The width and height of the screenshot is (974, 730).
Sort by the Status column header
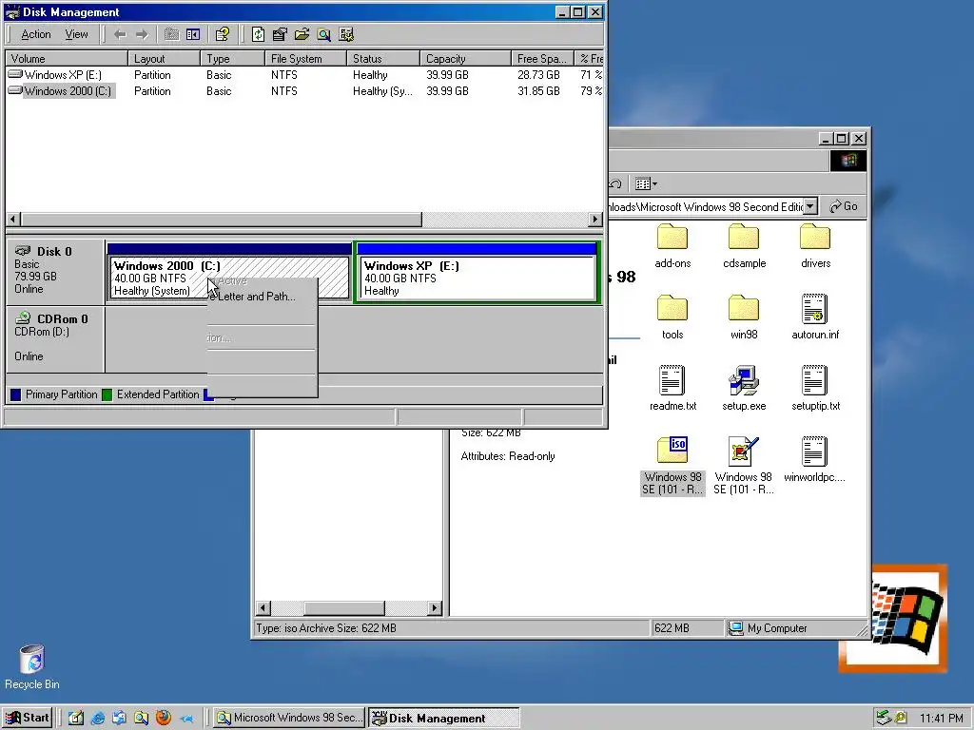(x=382, y=58)
